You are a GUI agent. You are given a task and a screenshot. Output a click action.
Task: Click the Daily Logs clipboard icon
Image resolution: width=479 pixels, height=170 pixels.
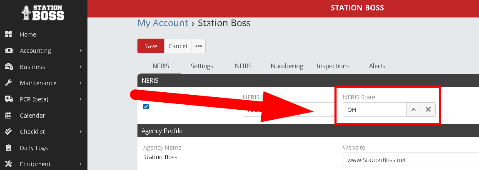8,148
